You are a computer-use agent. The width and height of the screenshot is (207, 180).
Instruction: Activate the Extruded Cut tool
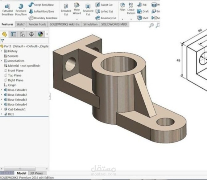pyautogui.click(x=66, y=10)
